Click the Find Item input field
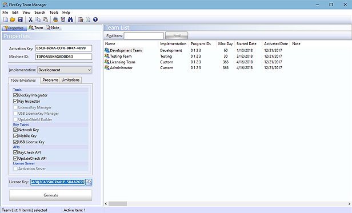The image size is (352, 213). click(143, 35)
